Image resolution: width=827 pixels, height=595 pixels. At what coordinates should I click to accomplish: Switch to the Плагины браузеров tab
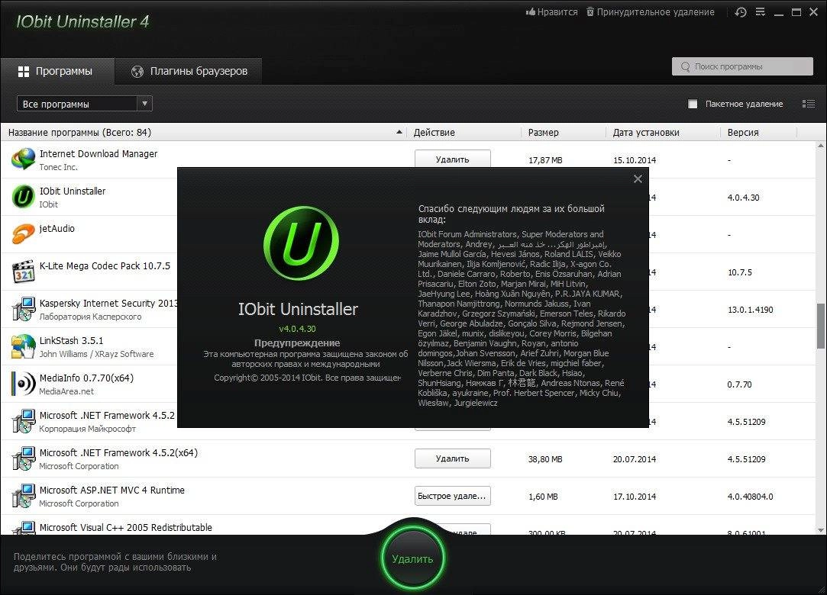189,71
